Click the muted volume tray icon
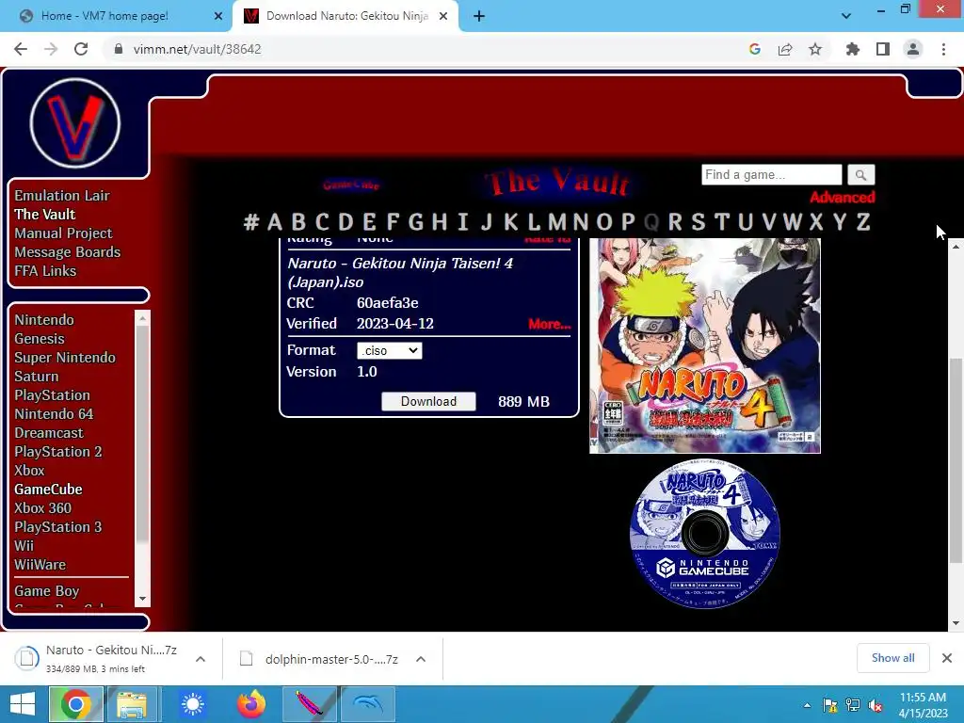This screenshot has height=723, width=964. [876, 705]
